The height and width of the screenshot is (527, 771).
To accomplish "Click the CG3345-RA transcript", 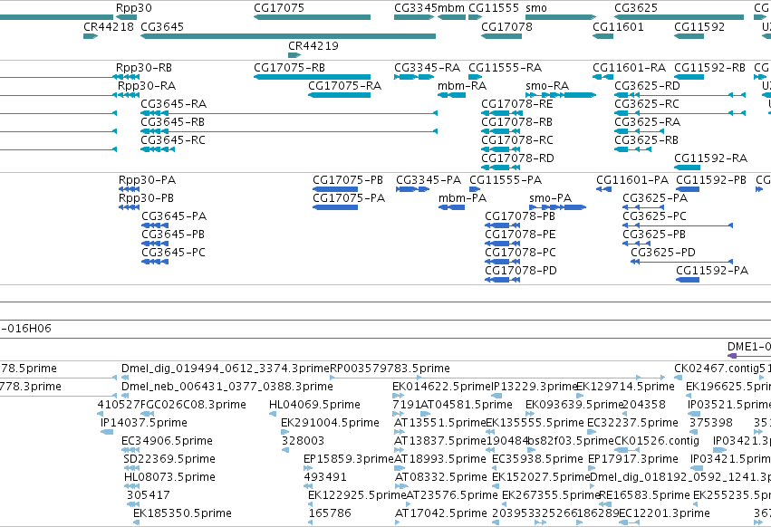I will 414,77.
